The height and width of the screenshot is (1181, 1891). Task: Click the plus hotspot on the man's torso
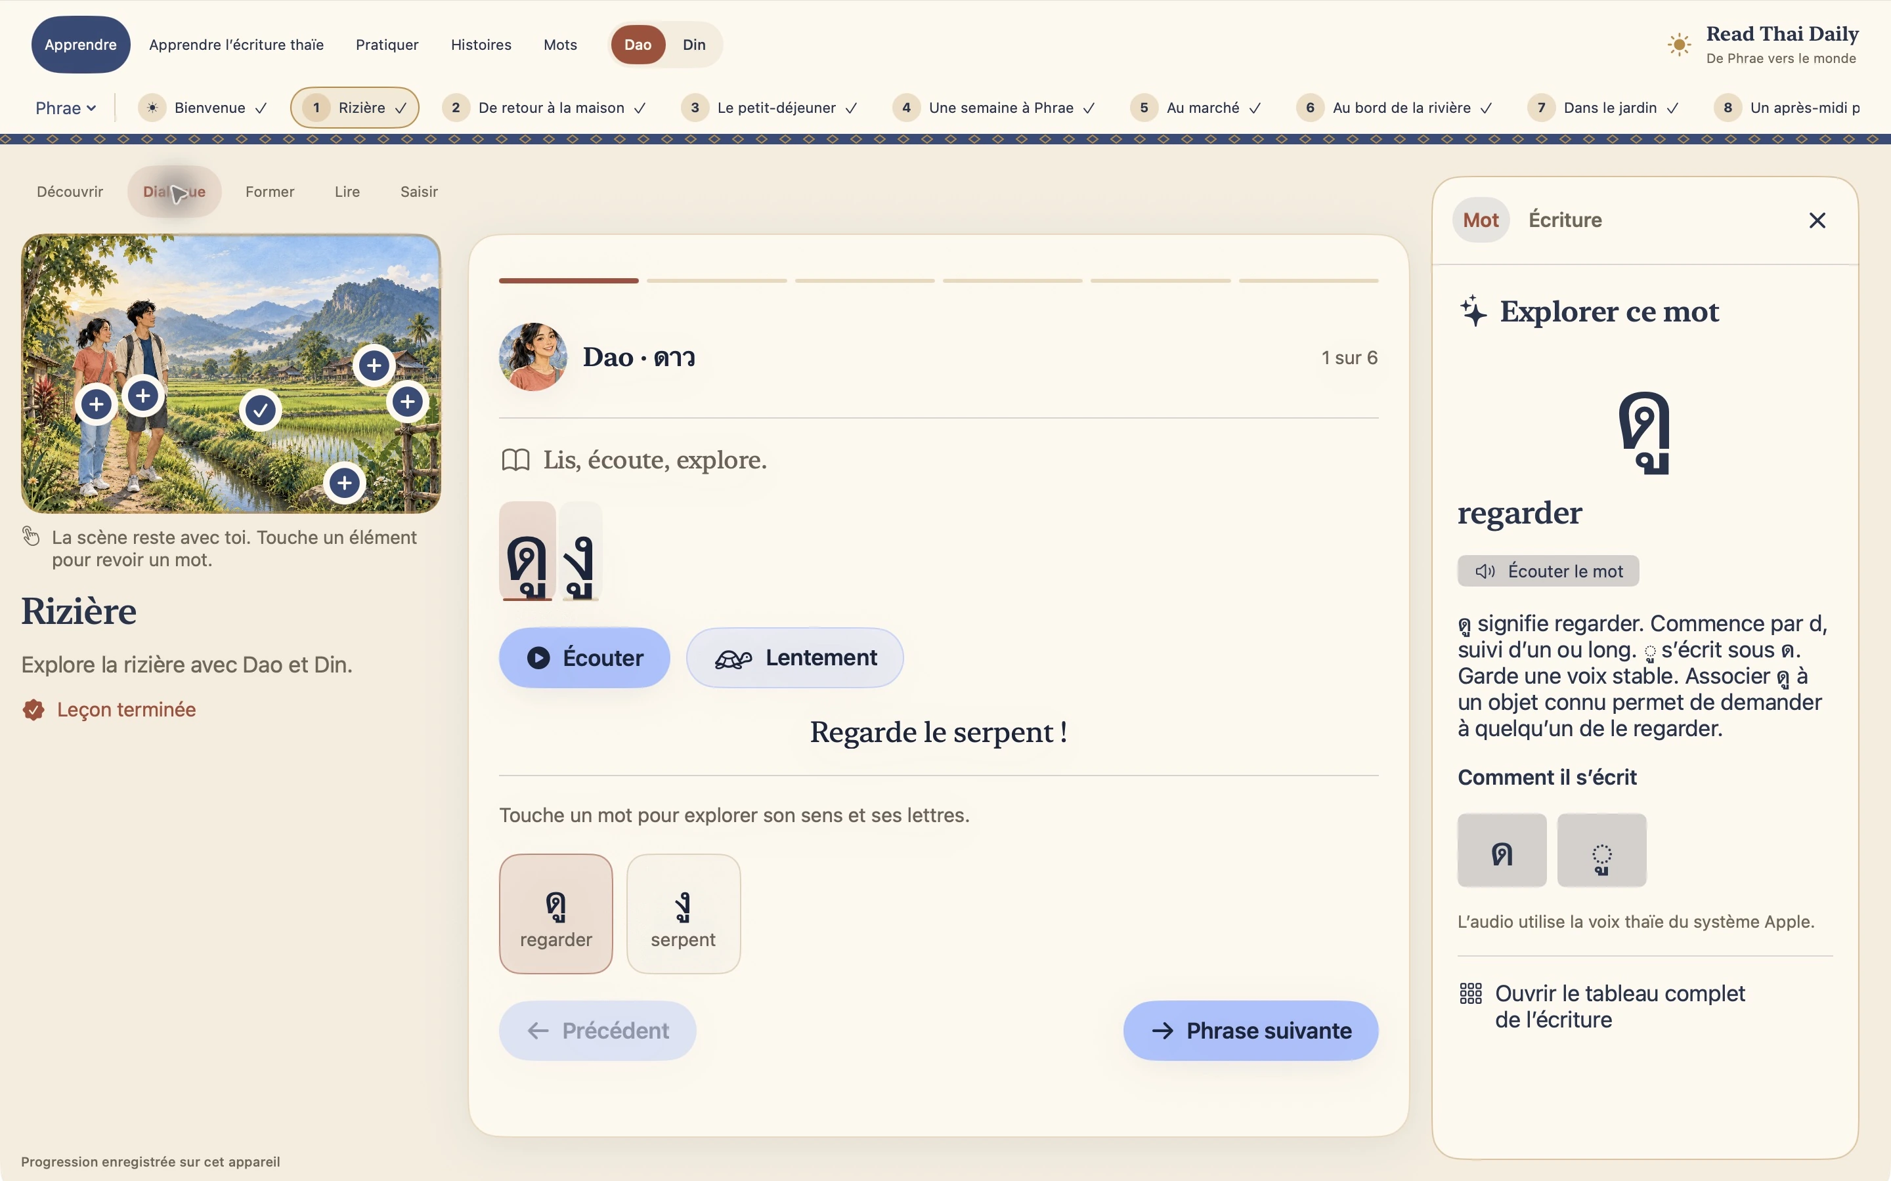pos(143,396)
